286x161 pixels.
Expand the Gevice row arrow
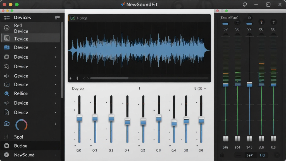pyautogui.click(x=56, y=76)
